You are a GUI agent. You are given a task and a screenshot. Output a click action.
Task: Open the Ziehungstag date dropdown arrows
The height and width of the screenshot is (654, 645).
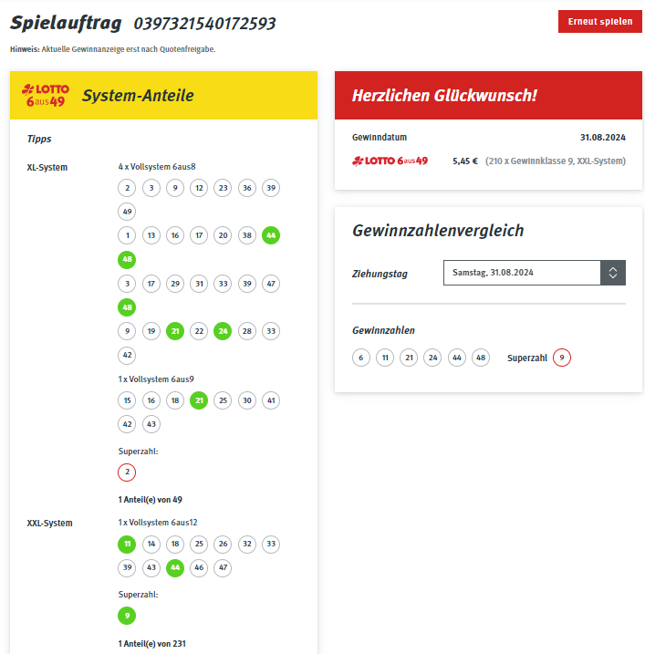click(612, 273)
